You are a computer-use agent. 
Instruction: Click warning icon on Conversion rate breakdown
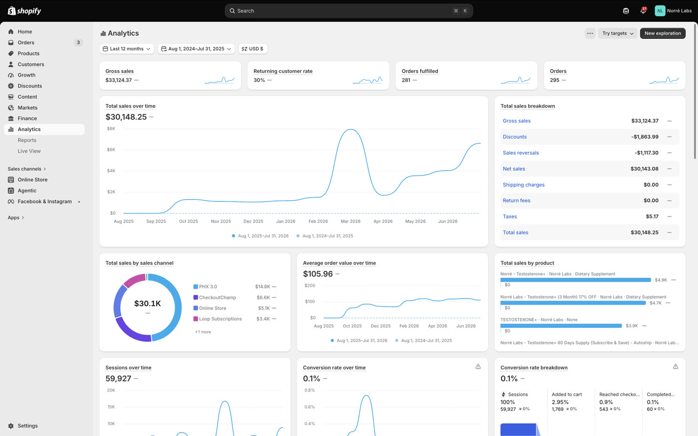pyautogui.click(x=676, y=367)
